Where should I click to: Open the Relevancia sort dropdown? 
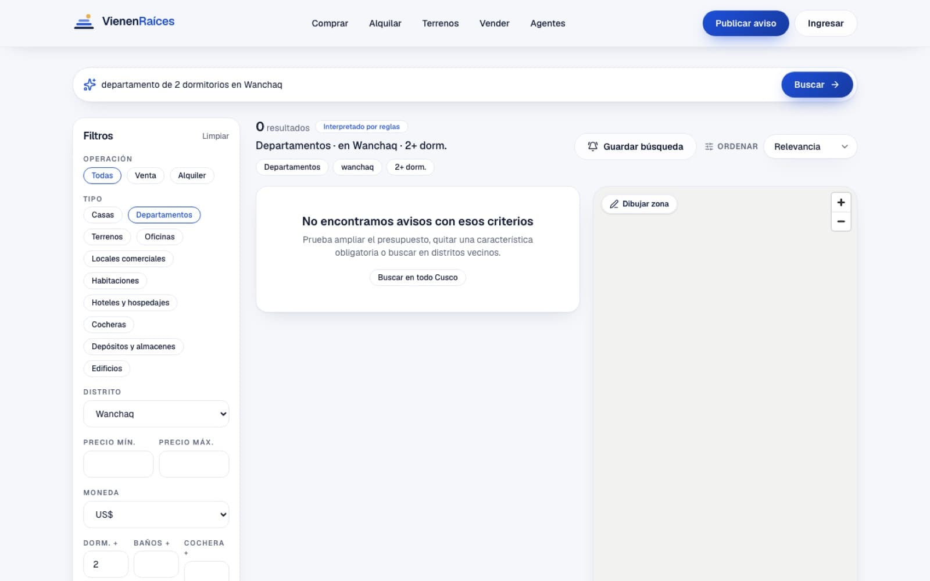pos(810,146)
